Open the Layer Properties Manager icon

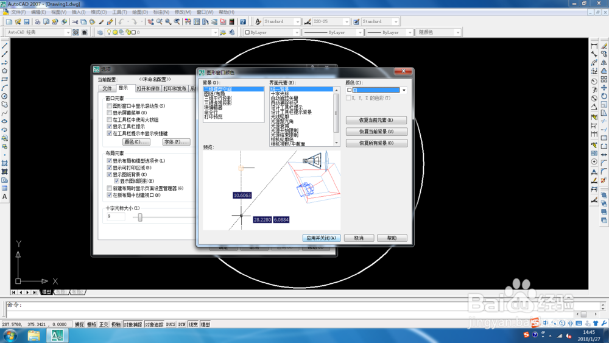click(x=100, y=32)
